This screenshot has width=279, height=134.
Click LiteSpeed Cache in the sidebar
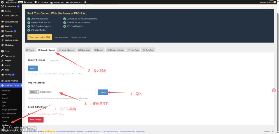coord(11,85)
